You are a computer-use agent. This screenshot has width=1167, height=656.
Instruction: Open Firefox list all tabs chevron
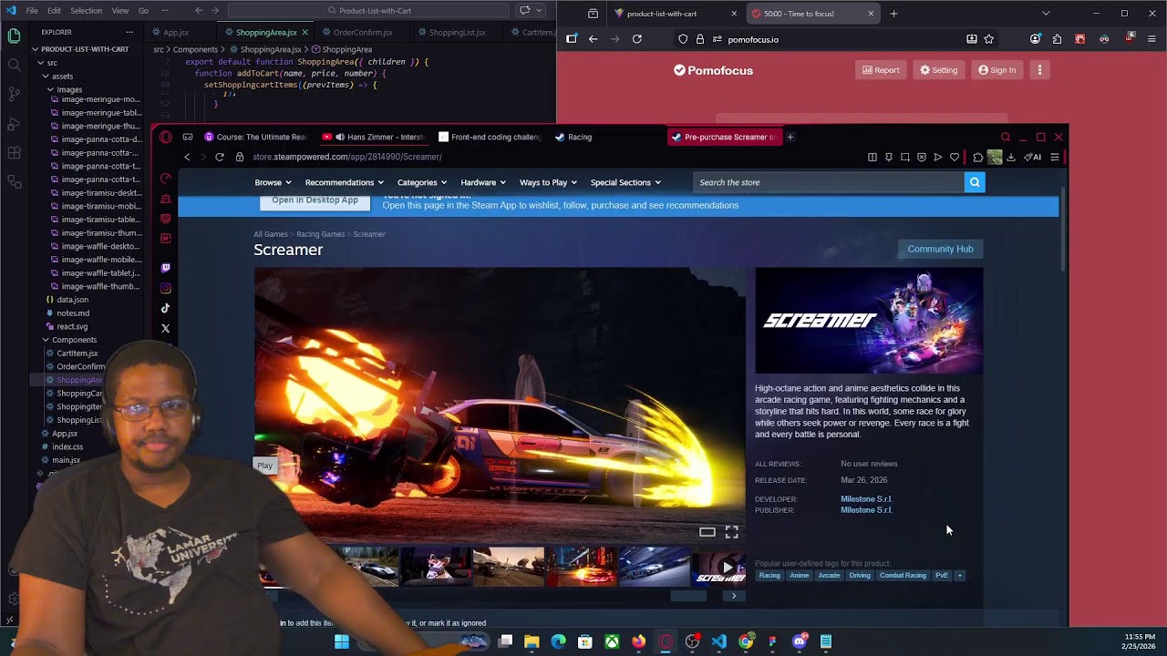[1046, 14]
